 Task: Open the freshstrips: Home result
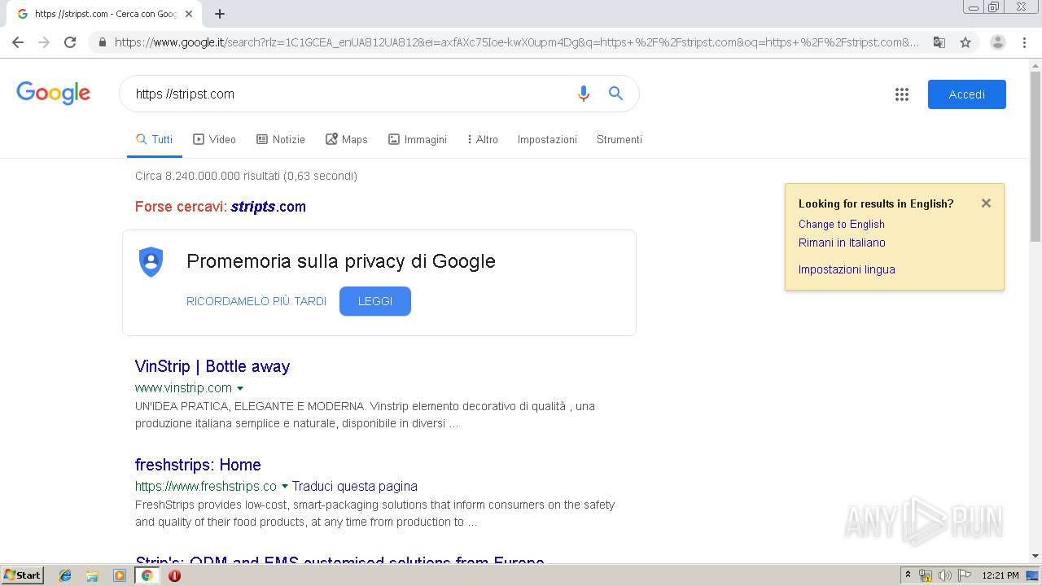pos(198,465)
